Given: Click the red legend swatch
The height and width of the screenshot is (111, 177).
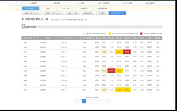Looking at the screenshot, I should pyautogui.click(x=141, y=34).
